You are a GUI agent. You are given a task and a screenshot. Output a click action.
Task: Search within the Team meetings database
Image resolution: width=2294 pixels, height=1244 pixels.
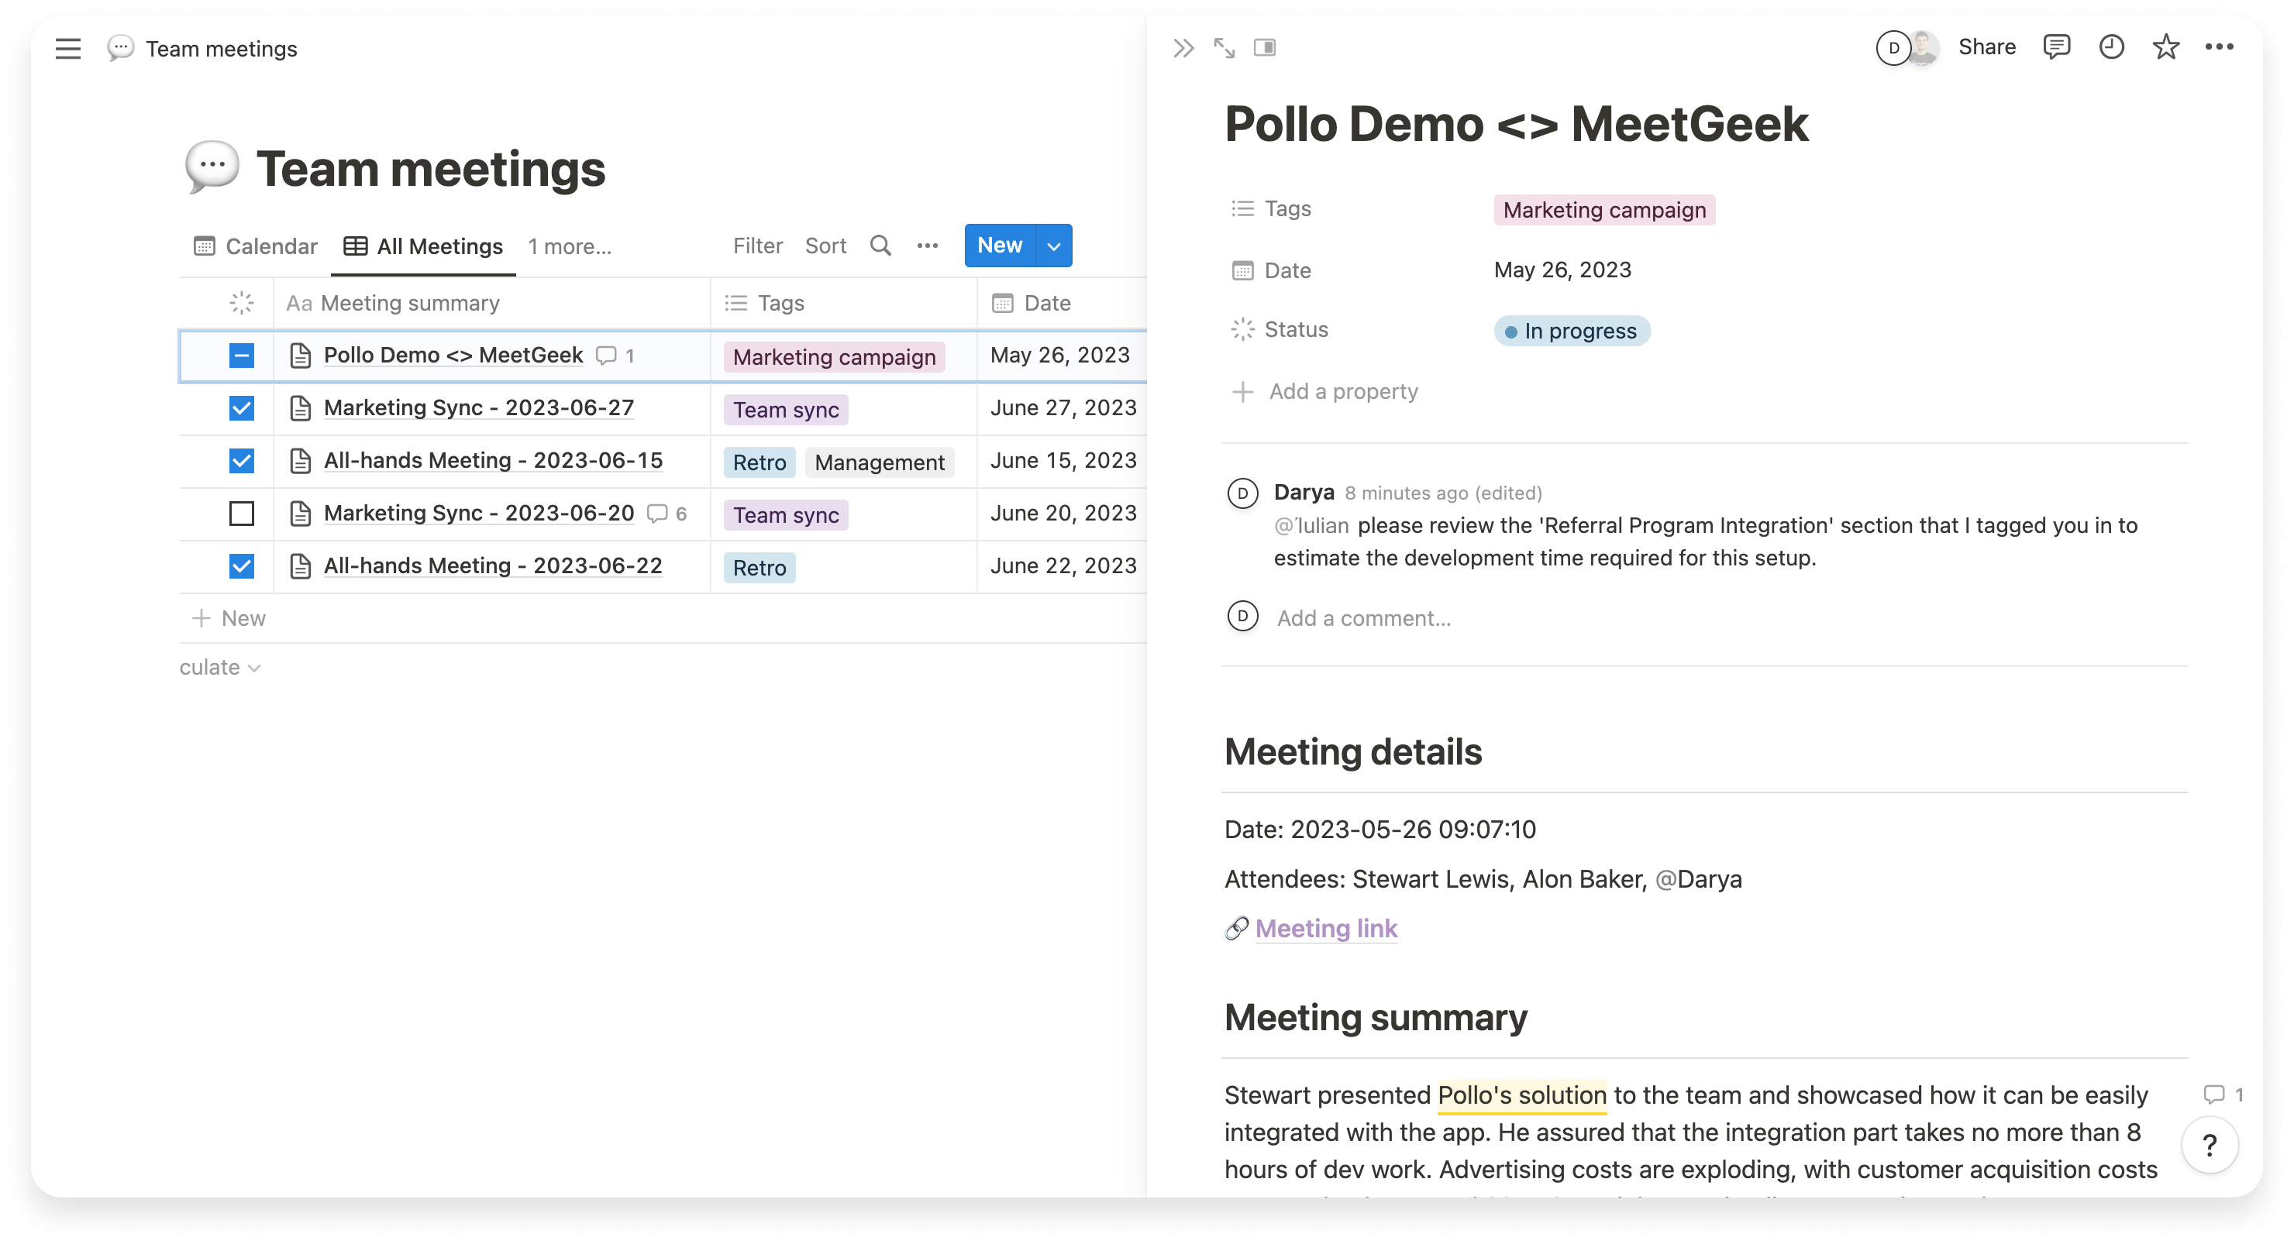point(880,246)
